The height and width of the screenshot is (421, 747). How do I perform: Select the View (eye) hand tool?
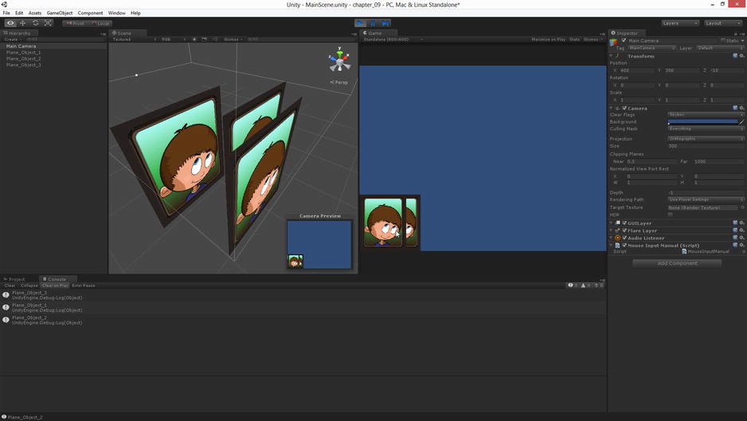click(x=10, y=23)
